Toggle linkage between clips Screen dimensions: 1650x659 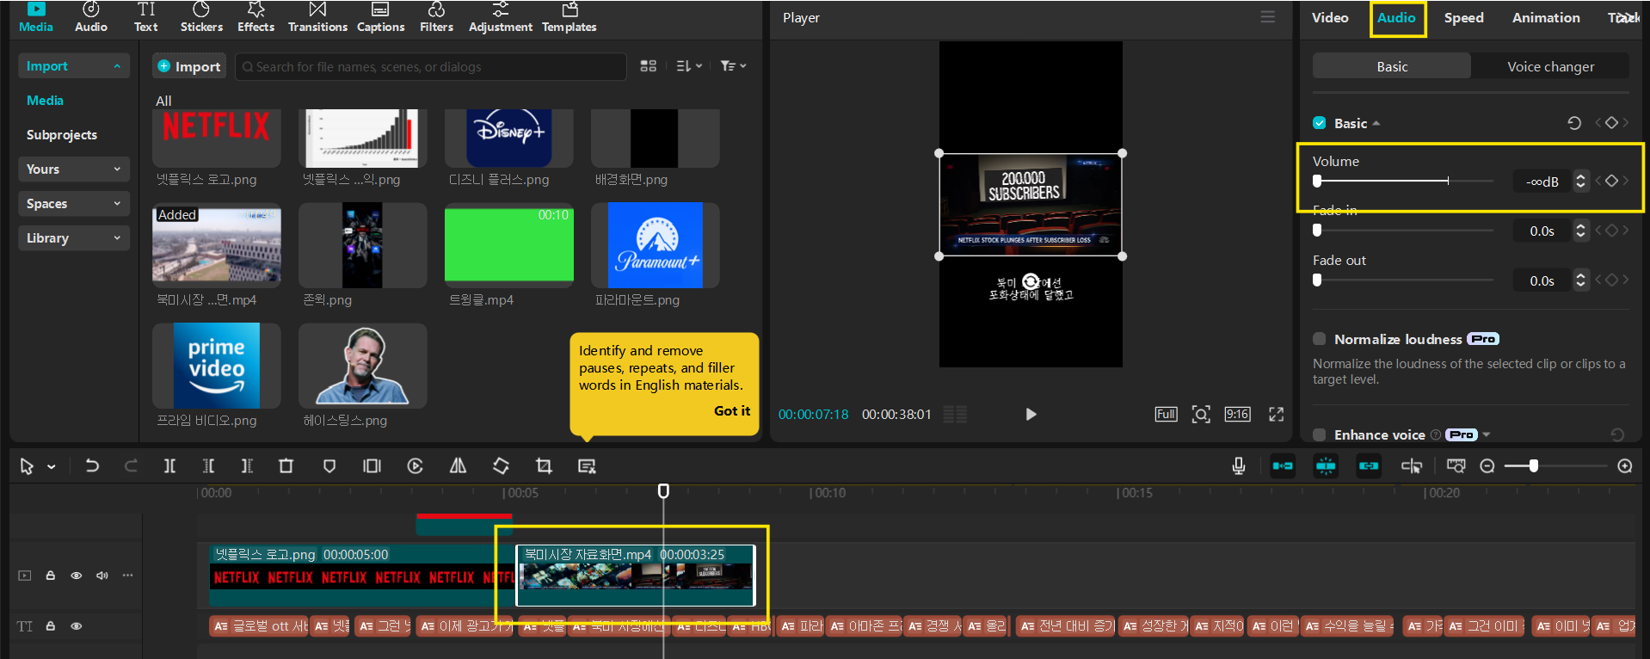(x=1369, y=465)
